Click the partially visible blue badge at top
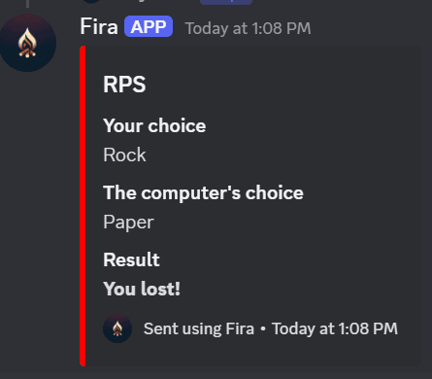 click(x=226, y=2)
